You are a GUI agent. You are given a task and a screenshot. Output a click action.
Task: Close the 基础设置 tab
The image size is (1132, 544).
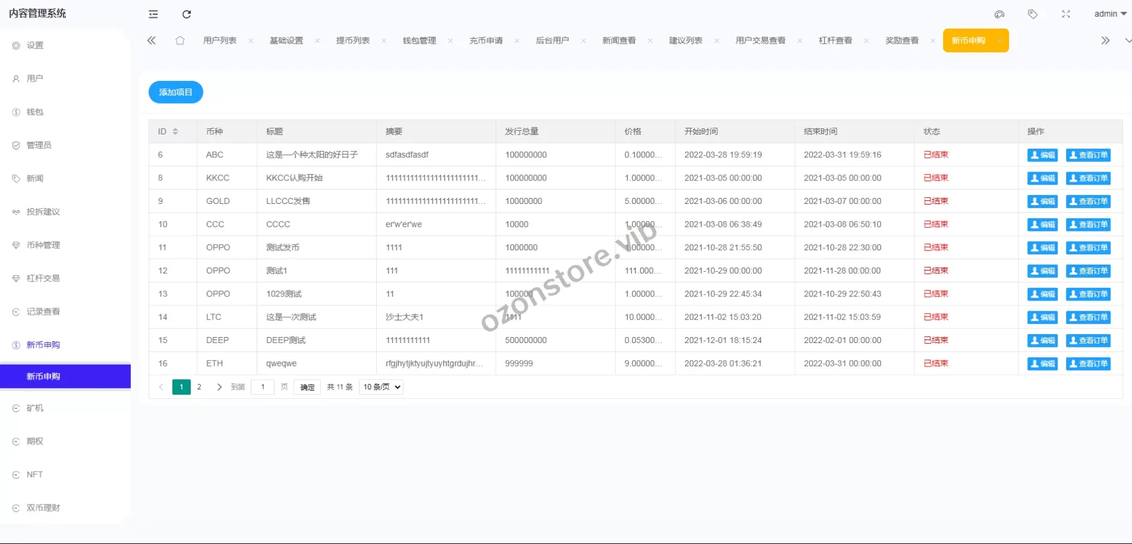tap(317, 41)
